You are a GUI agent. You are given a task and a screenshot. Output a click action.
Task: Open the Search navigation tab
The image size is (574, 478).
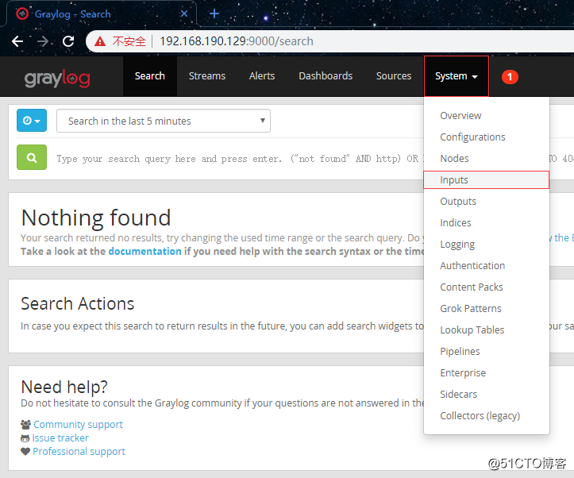click(150, 76)
